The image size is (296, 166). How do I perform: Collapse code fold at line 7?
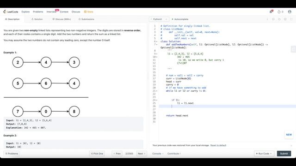pos(157,45)
